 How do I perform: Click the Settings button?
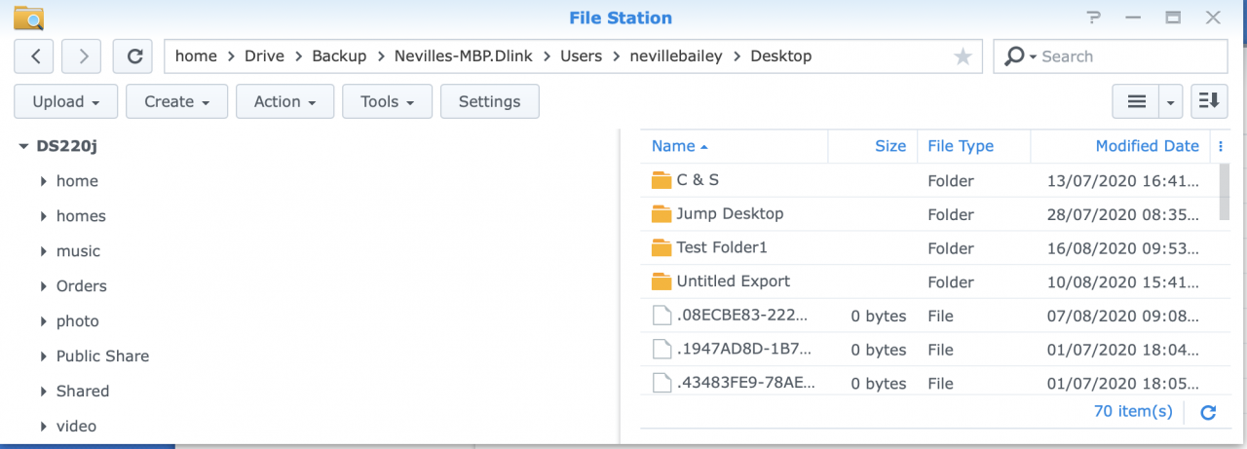pos(489,101)
